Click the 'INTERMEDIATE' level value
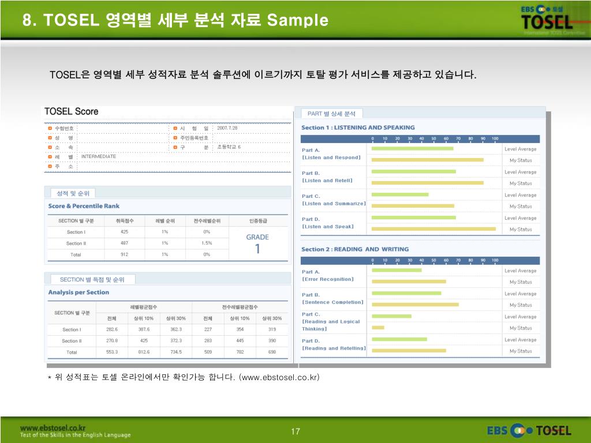The image size is (591, 443). [x=99, y=156]
